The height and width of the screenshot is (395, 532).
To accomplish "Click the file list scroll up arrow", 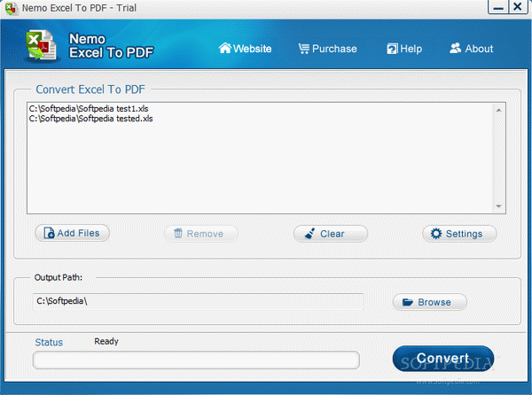I will click(x=498, y=110).
